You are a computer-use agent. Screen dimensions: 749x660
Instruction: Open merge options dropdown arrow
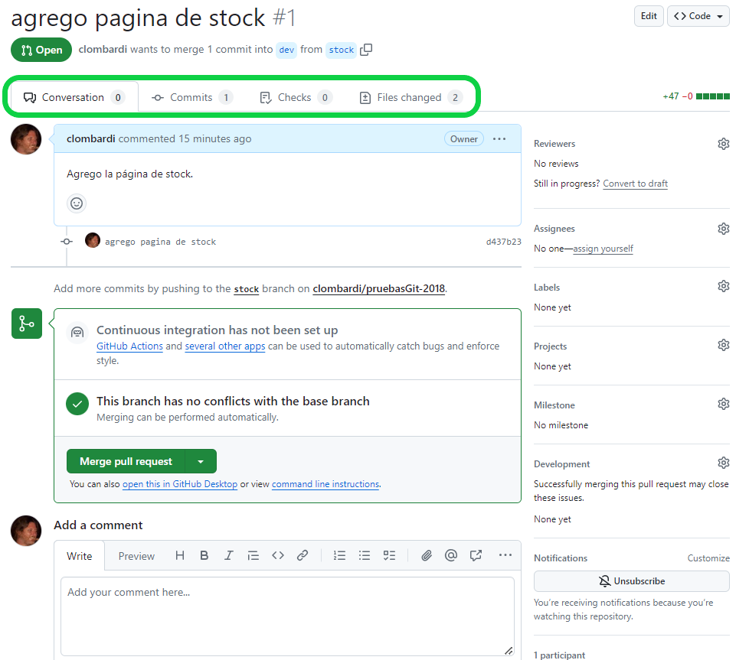(201, 462)
